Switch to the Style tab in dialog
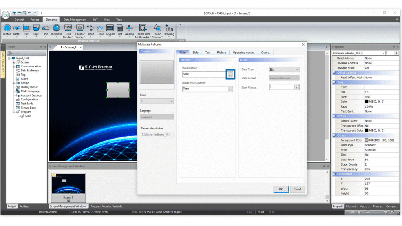 (x=195, y=52)
